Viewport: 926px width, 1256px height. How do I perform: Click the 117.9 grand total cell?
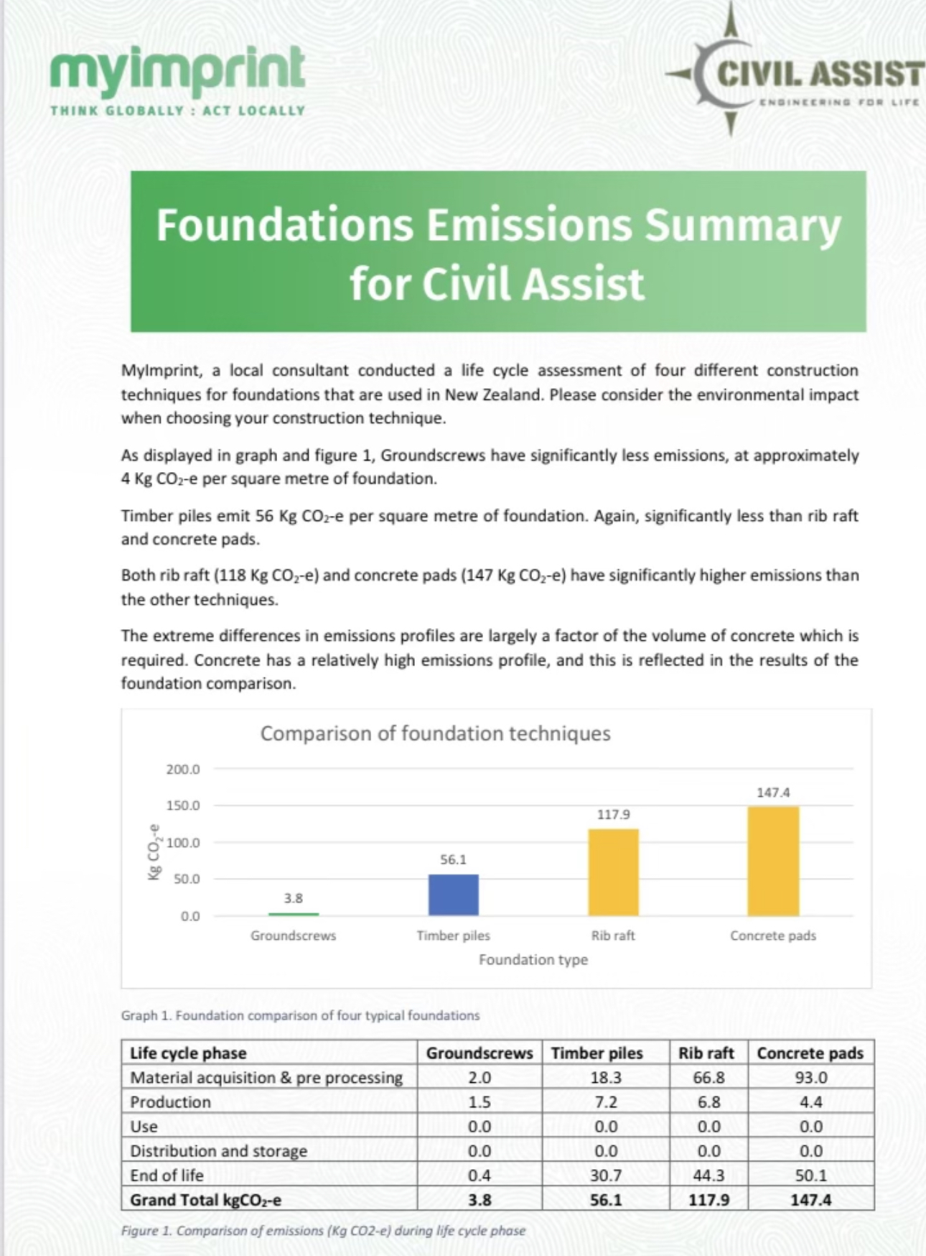[708, 1200]
